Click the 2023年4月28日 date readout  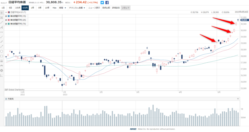coord(242,12)
